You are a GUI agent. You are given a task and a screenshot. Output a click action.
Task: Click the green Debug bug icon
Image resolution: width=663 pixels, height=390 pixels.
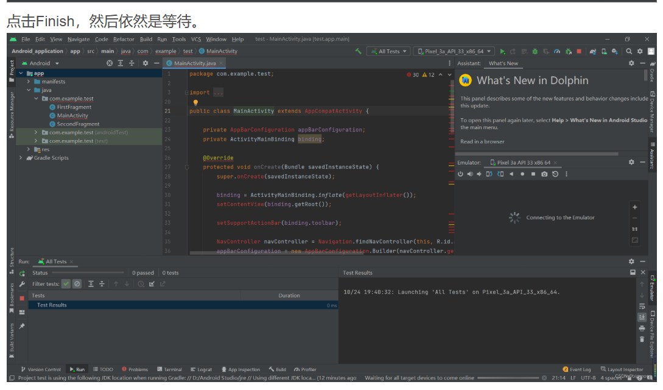[x=535, y=51]
